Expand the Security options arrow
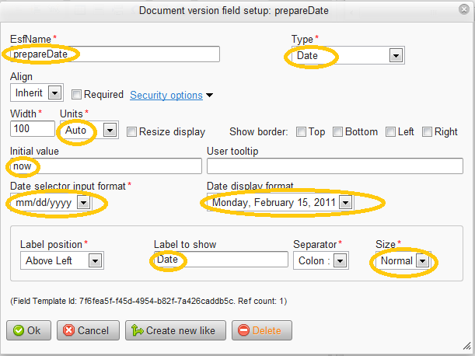This screenshot has height=356, width=475. click(209, 96)
